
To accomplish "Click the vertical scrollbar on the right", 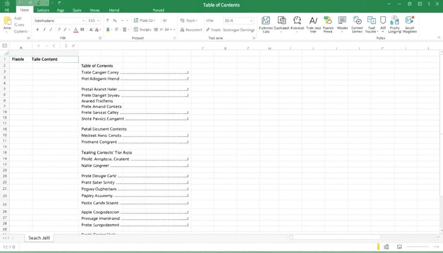I will tap(441, 141).
